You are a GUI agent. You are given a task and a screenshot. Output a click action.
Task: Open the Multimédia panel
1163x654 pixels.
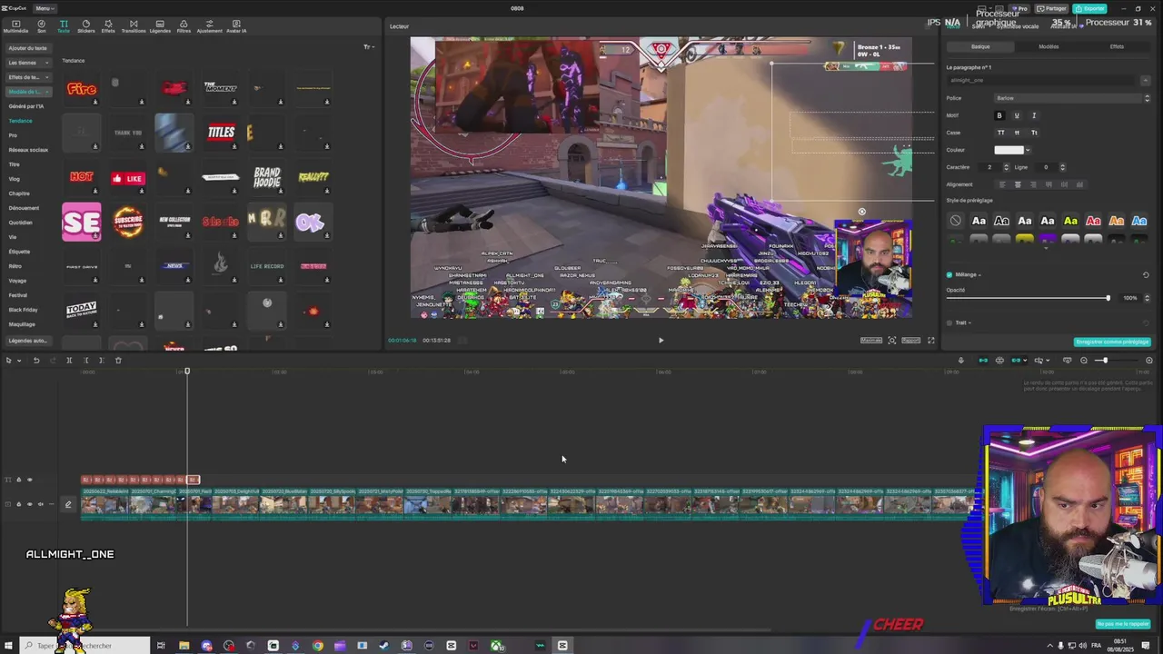pyautogui.click(x=15, y=26)
